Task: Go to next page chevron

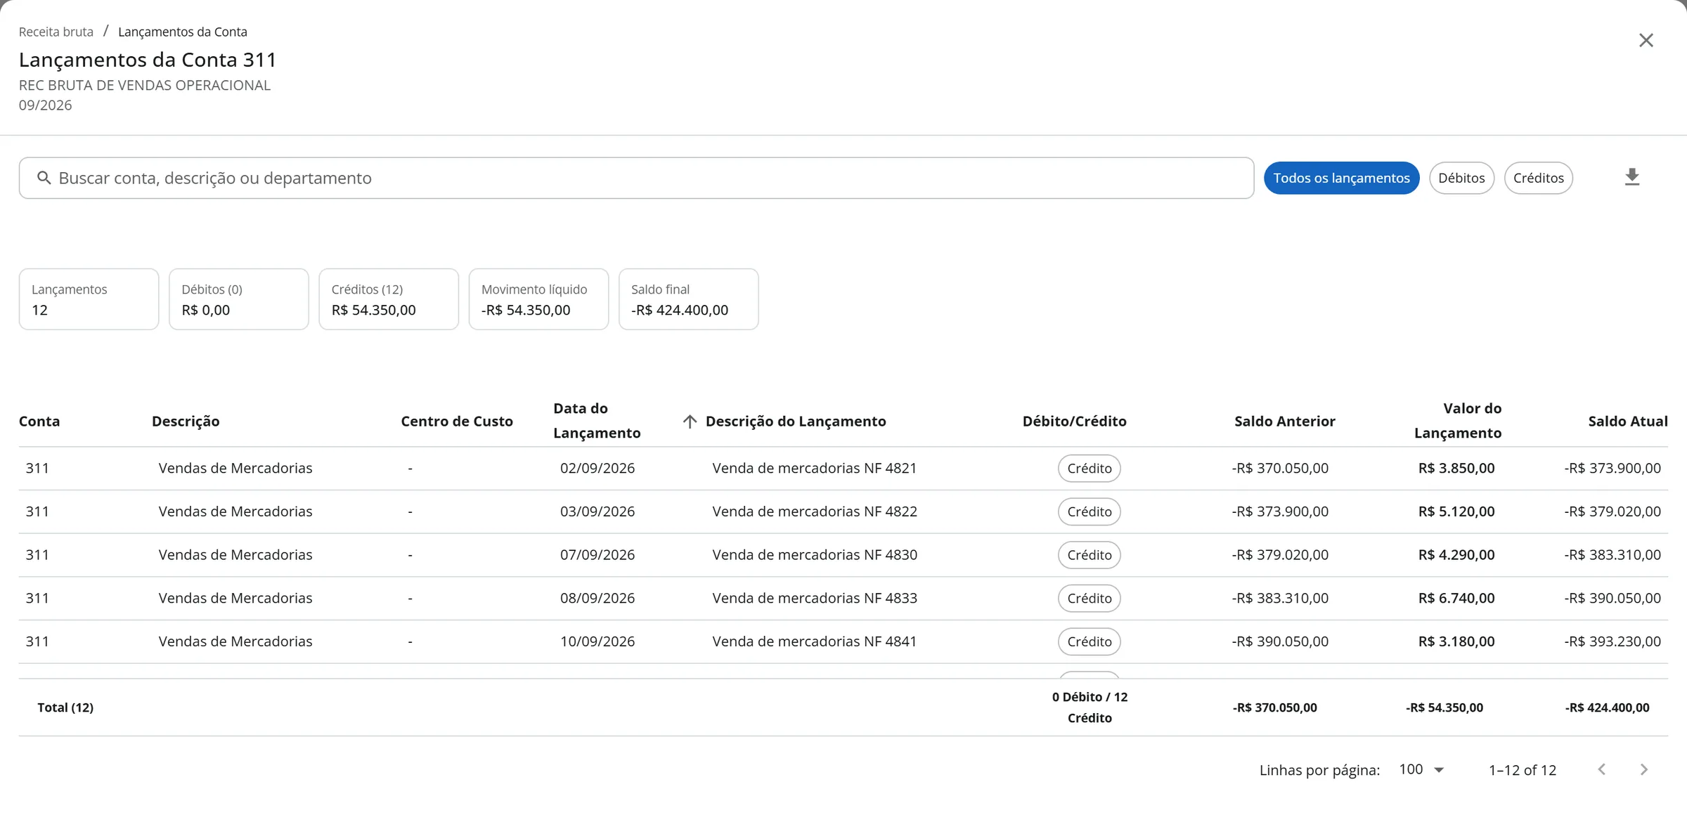Action: (1643, 769)
